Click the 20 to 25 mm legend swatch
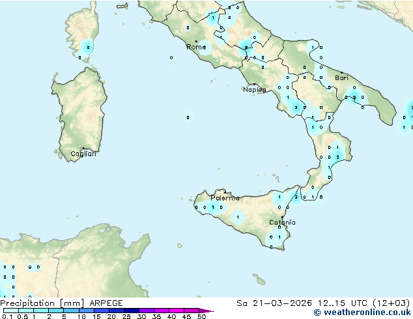Image resolution: width=413 pixels, height=319 pixels. tap(117, 311)
